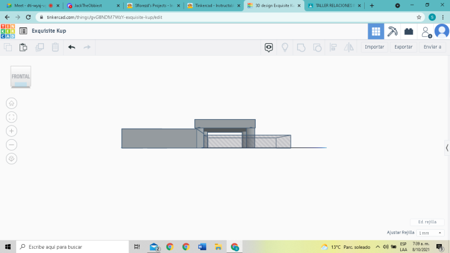Switch to orthographic view cube button
The width and height of the screenshot is (450, 253).
click(11, 159)
